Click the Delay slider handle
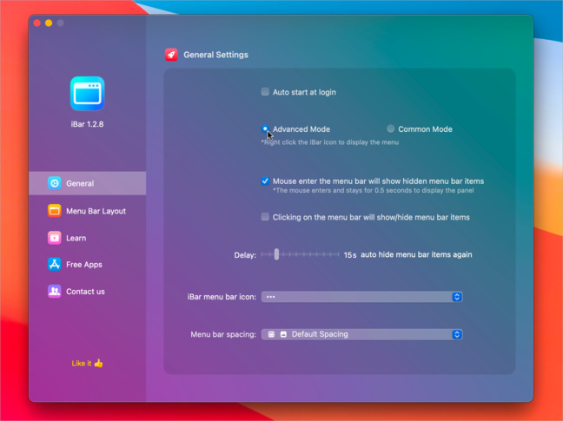The height and width of the screenshot is (421, 563). (x=276, y=254)
